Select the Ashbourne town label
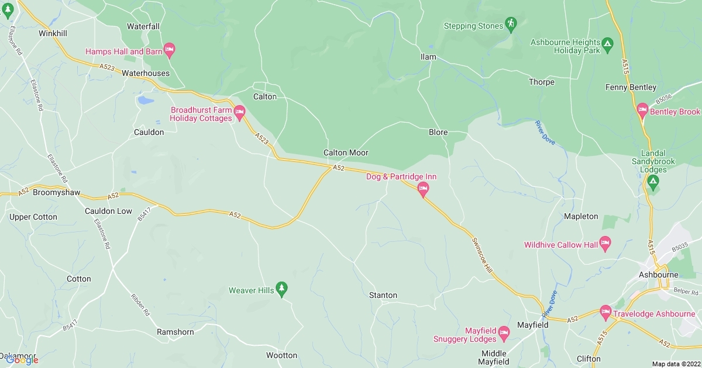 click(x=659, y=275)
